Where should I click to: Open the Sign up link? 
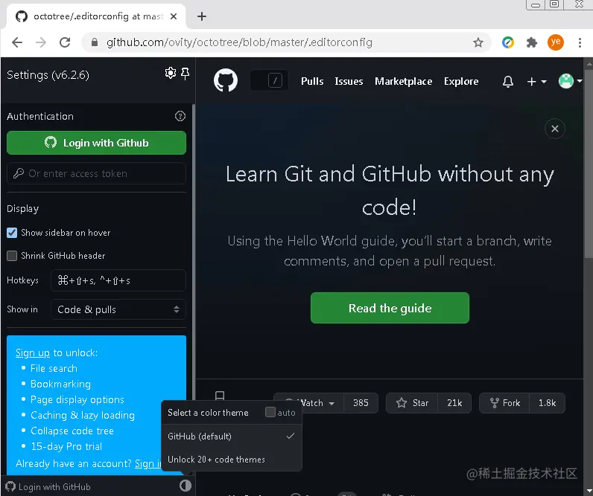(x=33, y=352)
